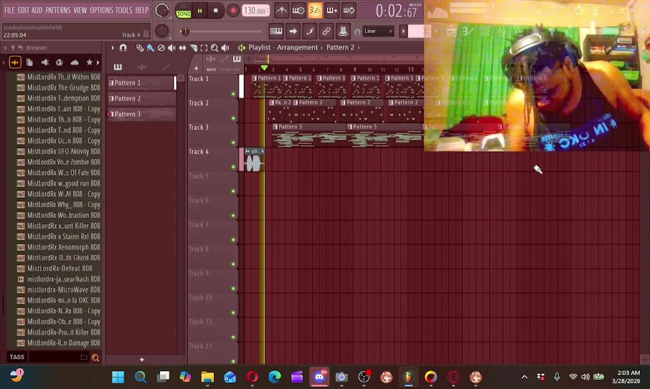Open the EDIT menu
Image resolution: width=650 pixels, height=389 pixels.
[23, 10]
